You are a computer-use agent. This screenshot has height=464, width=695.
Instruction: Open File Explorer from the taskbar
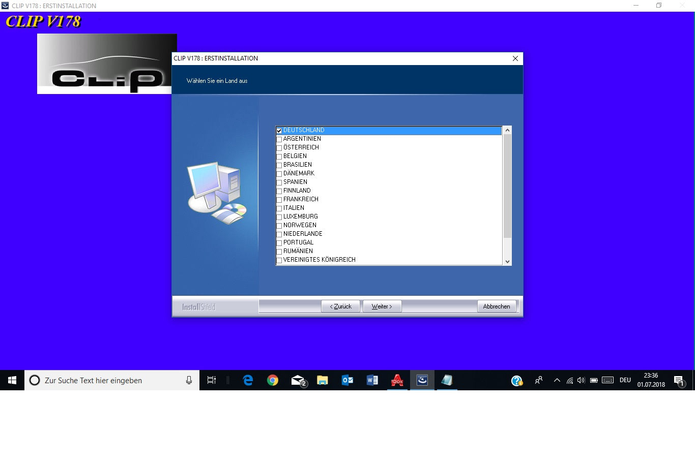pyautogui.click(x=323, y=380)
